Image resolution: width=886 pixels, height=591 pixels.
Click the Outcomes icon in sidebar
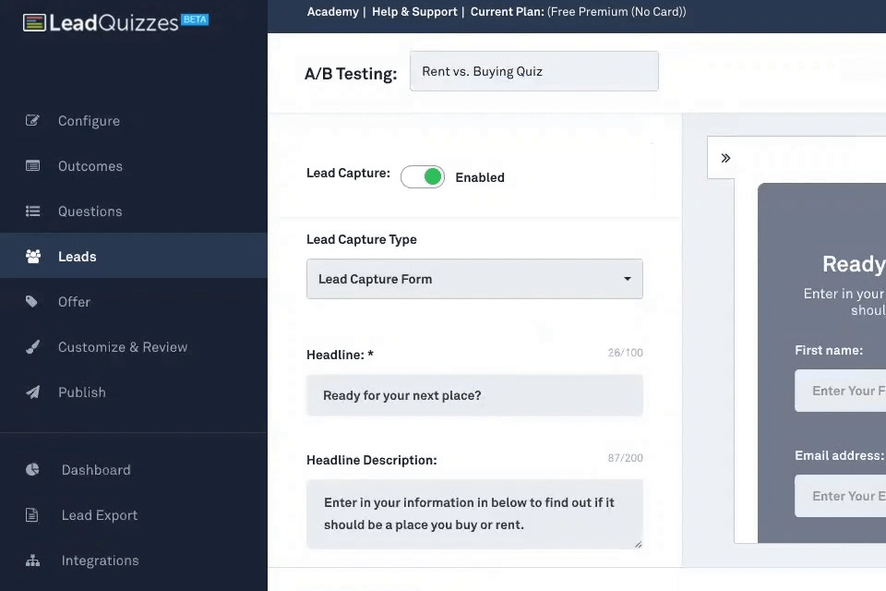[x=33, y=166]
